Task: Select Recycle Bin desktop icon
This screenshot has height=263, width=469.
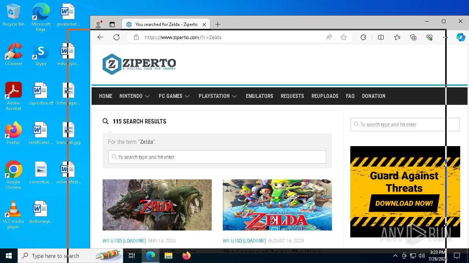Action: pyautogui.click(x=14, y=15)
